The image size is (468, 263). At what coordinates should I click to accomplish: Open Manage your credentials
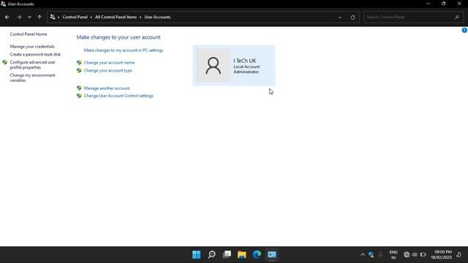tap(32, 47)
